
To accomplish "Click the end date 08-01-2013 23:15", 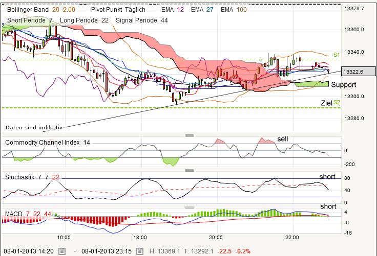I will 107,251.
